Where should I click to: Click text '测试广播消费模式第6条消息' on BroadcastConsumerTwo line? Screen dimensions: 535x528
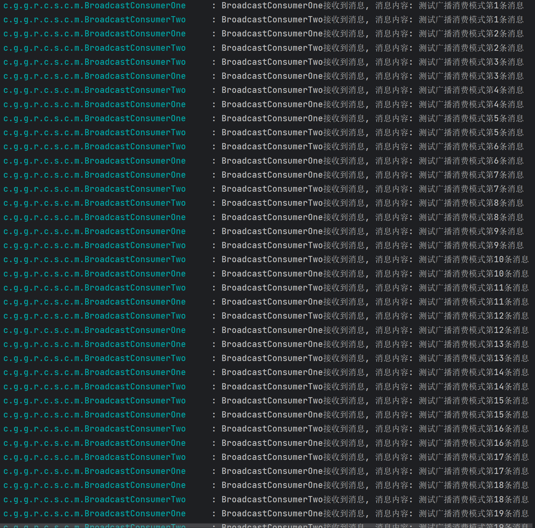click(471, 147)
